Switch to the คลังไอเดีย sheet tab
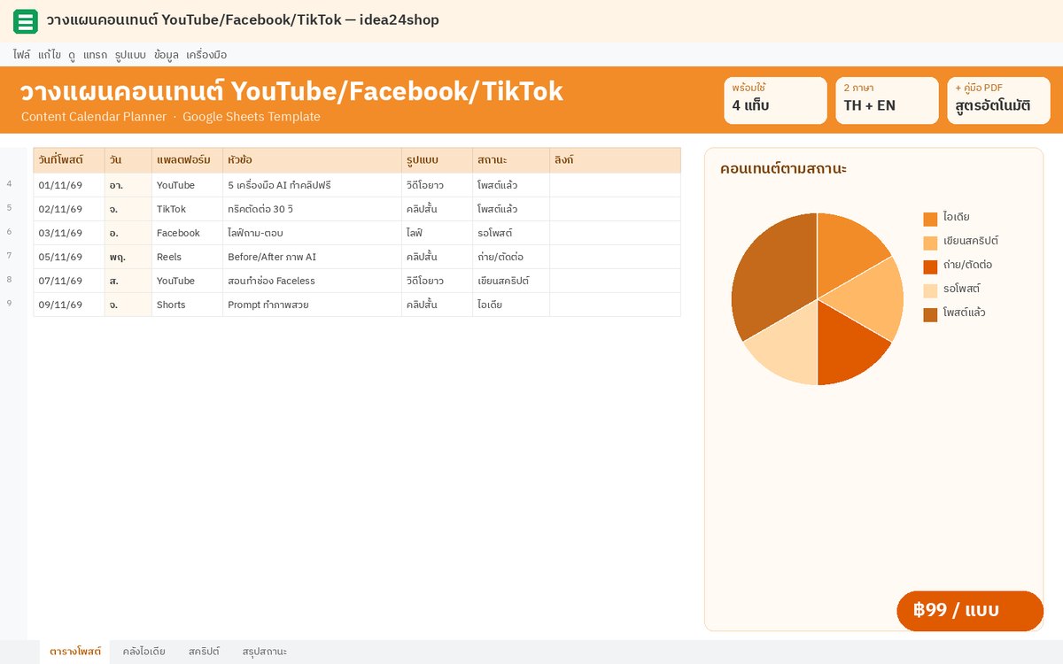This screenshot has width=1063, height=664. point(144,652)
